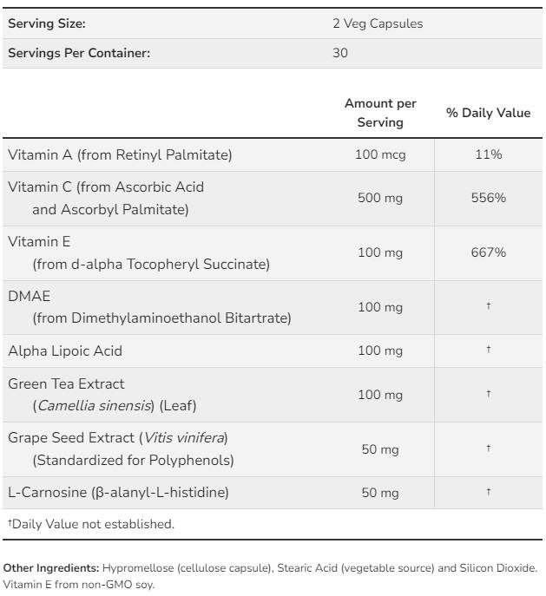Click the 11% daily value cell
This screenshot has height=596, width=546.
coord(488,154)
